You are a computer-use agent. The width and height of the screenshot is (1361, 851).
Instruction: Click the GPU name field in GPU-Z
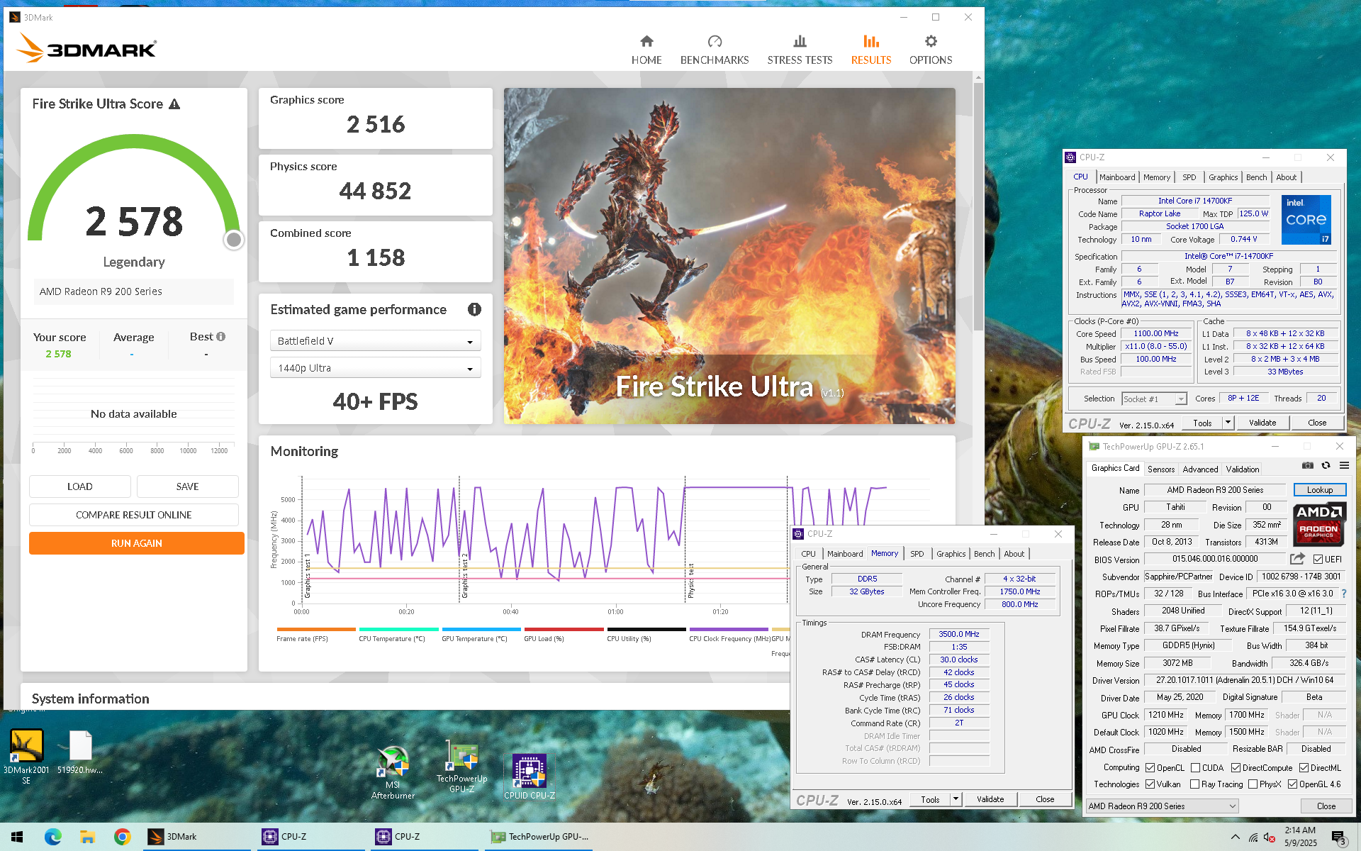(x=1214, y=489)
